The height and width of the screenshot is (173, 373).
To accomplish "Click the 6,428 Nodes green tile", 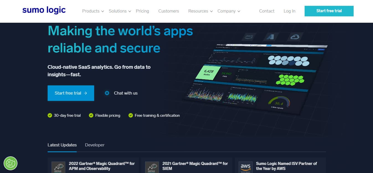I will click(x=208, y=73).
